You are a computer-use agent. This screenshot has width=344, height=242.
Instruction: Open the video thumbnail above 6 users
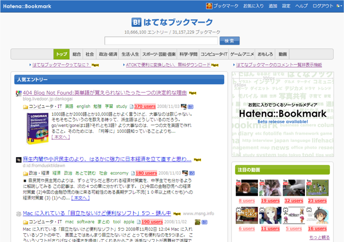[x=247, y=216]
